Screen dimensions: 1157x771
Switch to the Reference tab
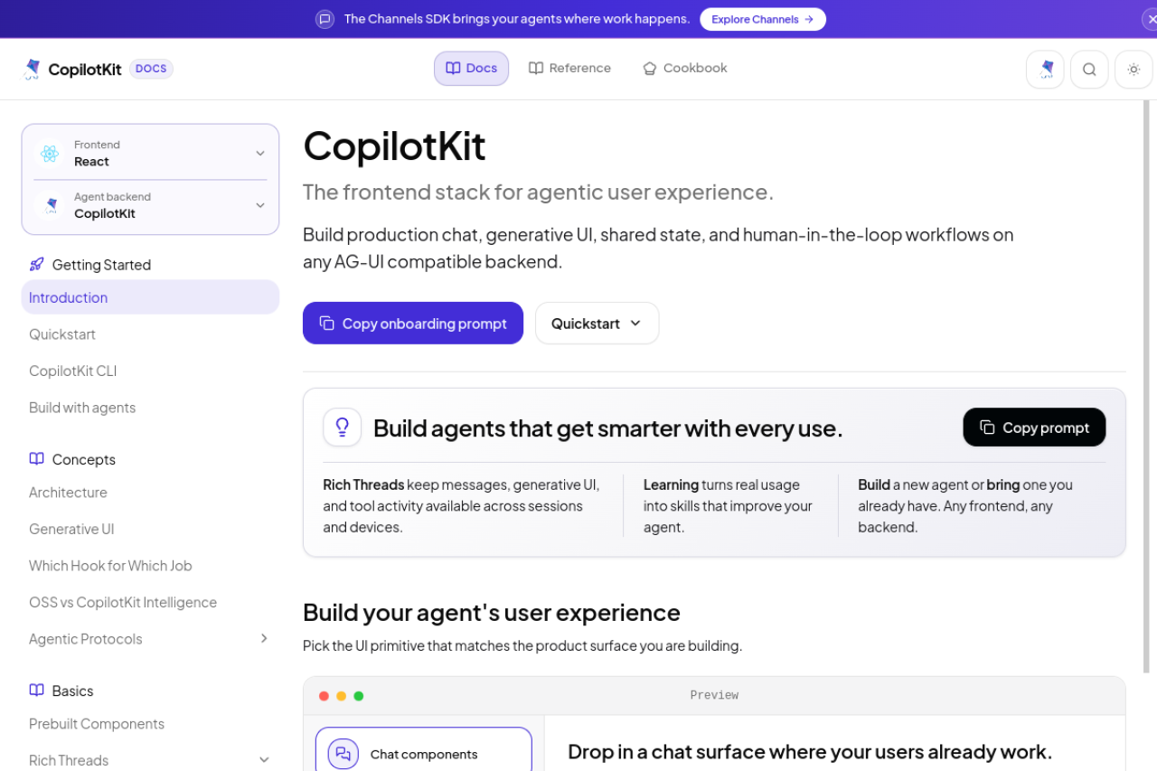point(569,69)
